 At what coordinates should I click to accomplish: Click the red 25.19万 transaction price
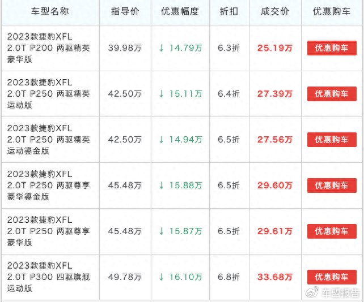click(x=274, y=48)
